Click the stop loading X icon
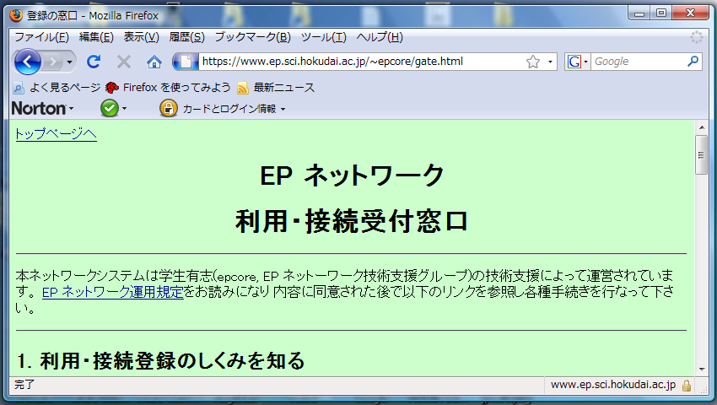Viewport: 717px width, 405px height. [x=123, y=62]
